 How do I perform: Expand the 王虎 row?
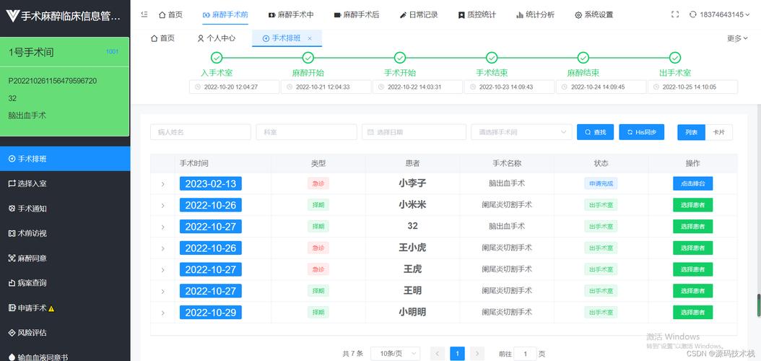click(162, 269)
